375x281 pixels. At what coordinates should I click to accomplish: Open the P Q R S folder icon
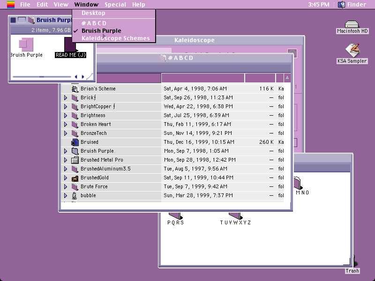tap(175, 216)
